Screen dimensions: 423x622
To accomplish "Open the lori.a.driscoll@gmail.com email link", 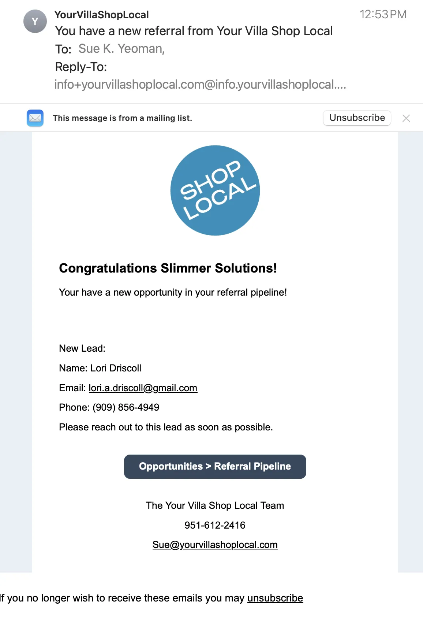I will 143,388.
